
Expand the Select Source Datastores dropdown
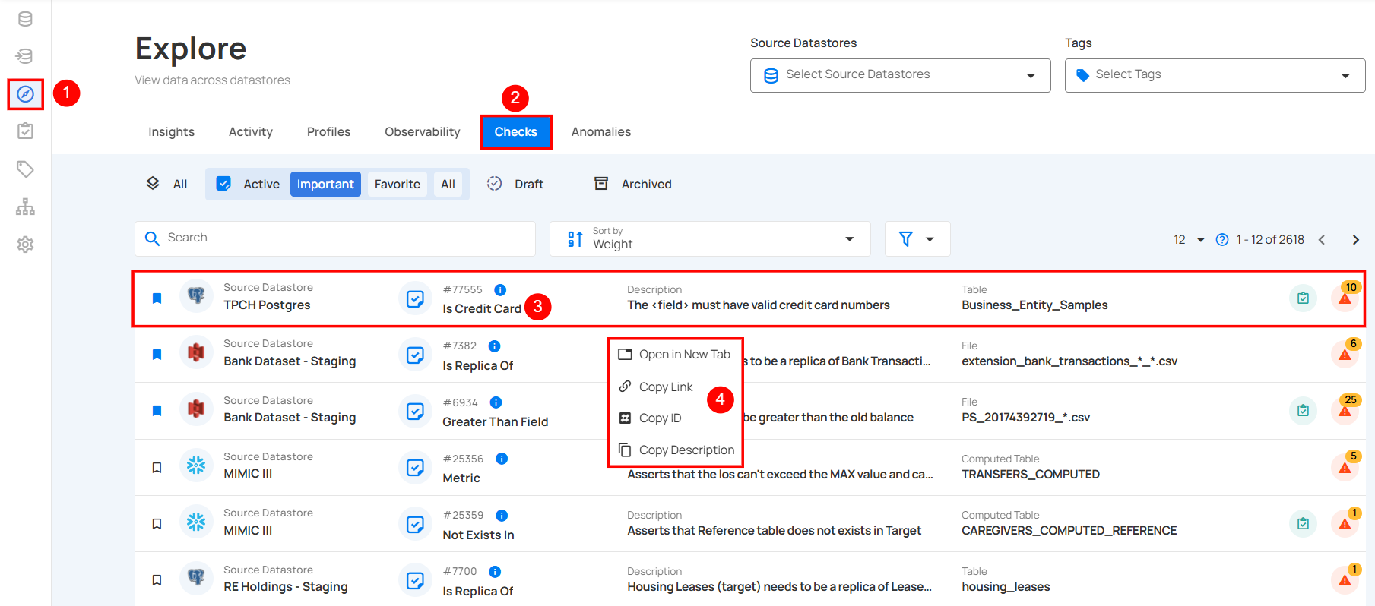pyautogui.click(x=900, y=75)
